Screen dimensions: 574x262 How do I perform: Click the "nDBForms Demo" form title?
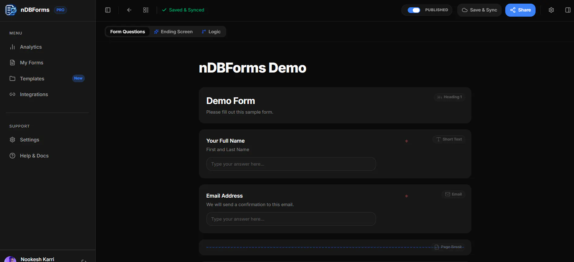252,68
